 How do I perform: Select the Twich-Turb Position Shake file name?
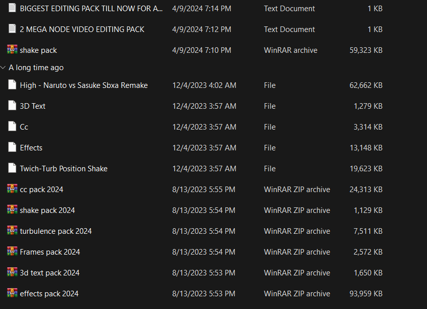[x=64, y=168]
